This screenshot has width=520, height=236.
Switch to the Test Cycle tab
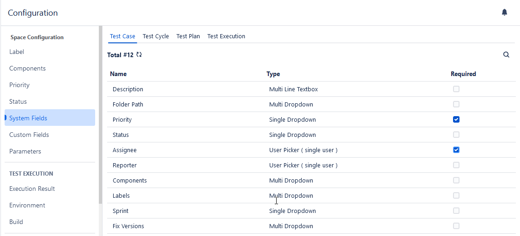tap(156, 36)
